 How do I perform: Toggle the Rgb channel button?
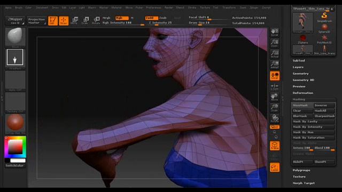(122, 18)
